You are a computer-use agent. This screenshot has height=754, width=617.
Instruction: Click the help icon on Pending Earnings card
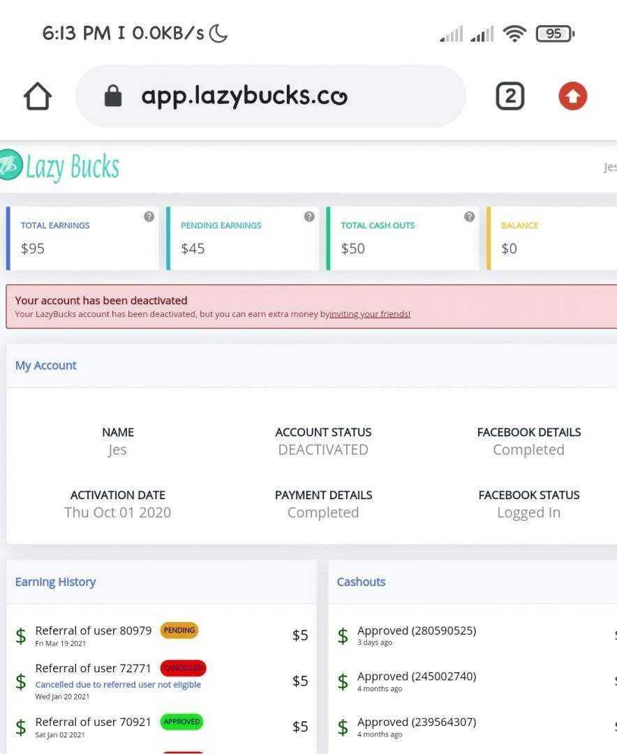(x=309, y=216)
